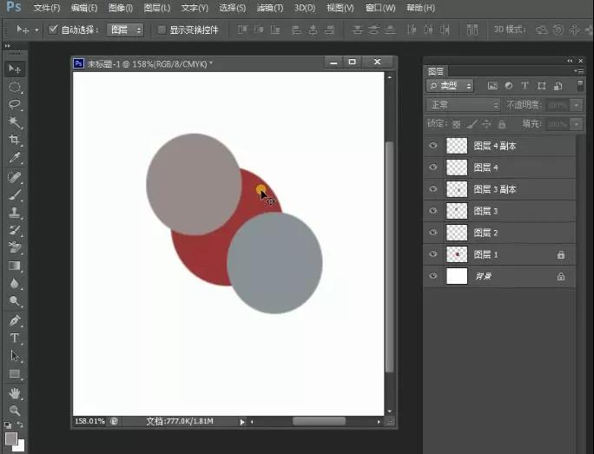Screen dimensions: 594x454
Task: Hide the 背景 layer eye icon
Action: [x=433, y=276]
